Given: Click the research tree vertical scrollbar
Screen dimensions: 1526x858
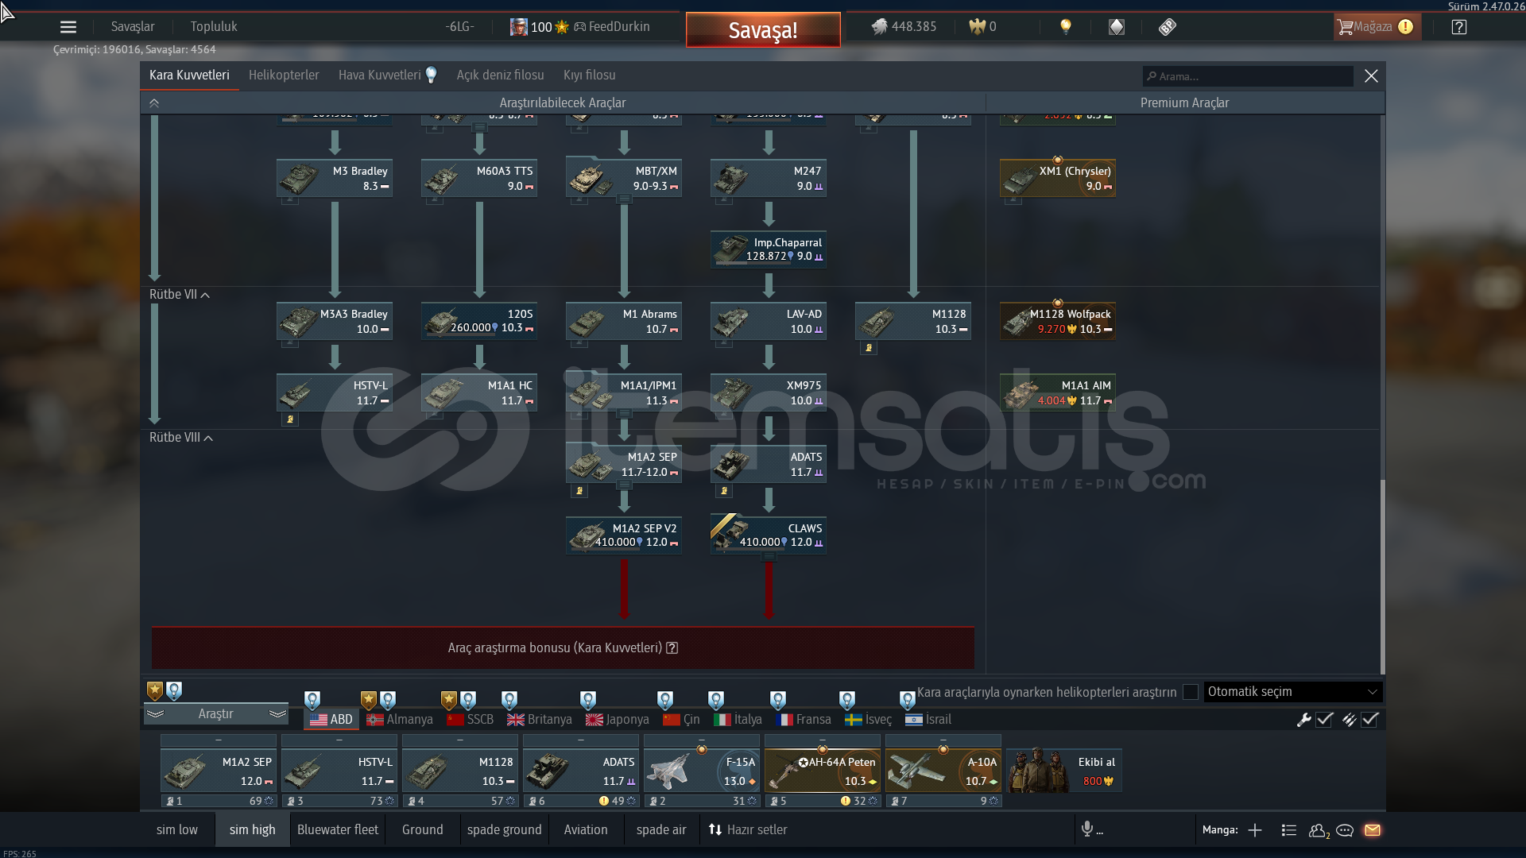Looking at the screenshot, I should pyautogui.click(x=1382, y=577).
